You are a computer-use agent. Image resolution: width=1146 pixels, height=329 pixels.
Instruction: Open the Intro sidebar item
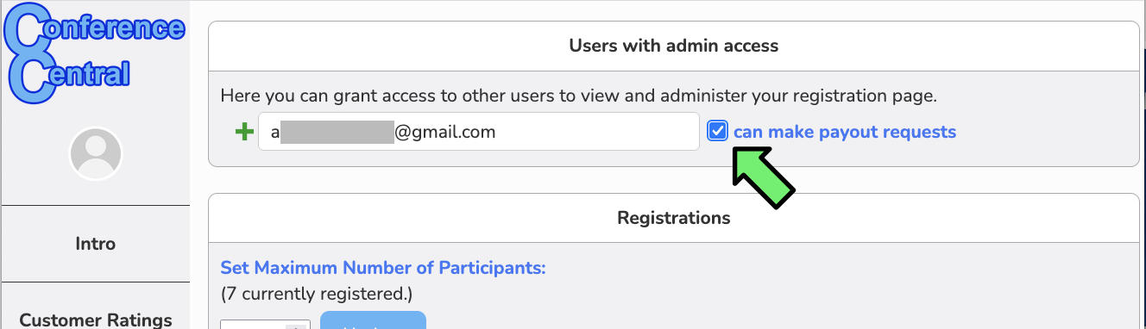(95, 244)
